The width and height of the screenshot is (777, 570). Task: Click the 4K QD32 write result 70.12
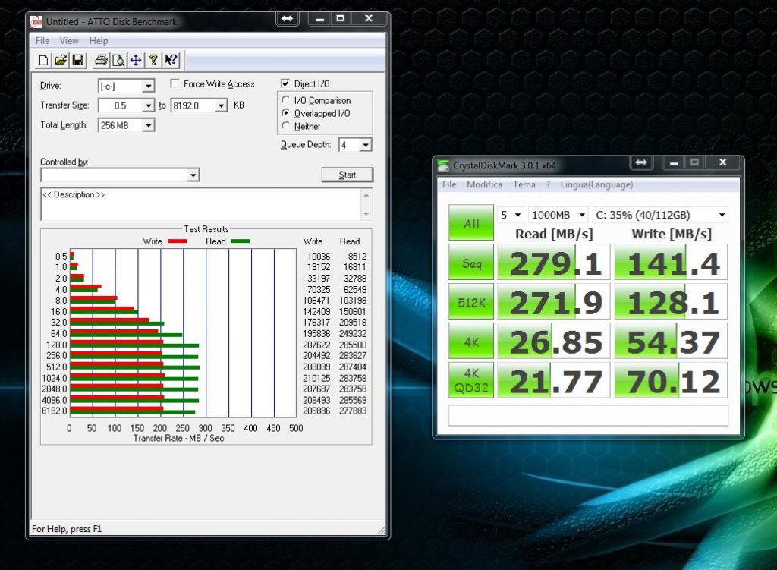[x=671, y=380]
